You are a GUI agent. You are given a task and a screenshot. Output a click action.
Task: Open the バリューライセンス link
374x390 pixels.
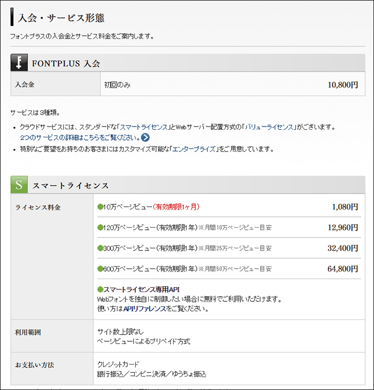[x=269, y=127]
